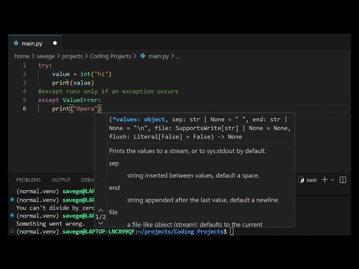
Task: Click 'savege@LAPTOP-LNC899QF' in last prompt
Action: pos(99,231)
